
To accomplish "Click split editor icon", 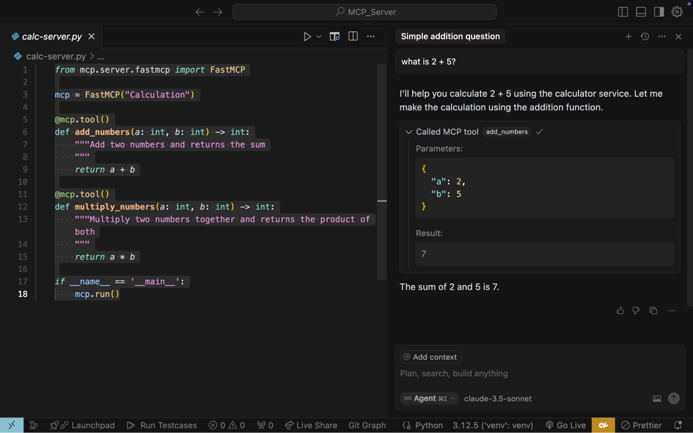I will tap(353, 36).
